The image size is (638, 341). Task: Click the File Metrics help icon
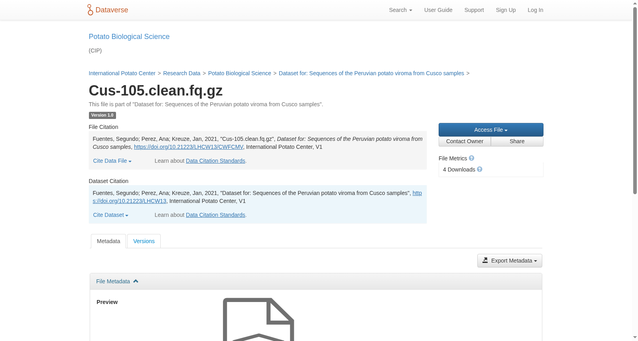tap(471, 158)
